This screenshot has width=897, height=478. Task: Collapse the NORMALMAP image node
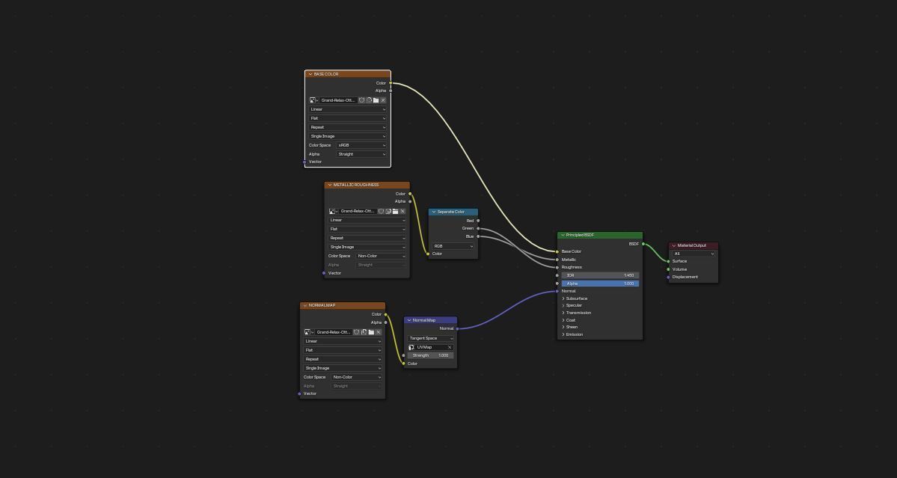pos(305,305)
